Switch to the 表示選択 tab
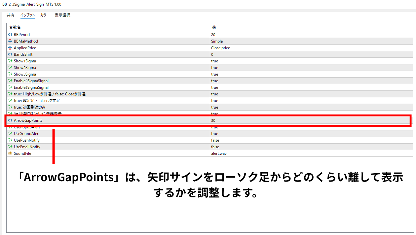The width and height of the screenshot is (416, 235). click(62, 15)
